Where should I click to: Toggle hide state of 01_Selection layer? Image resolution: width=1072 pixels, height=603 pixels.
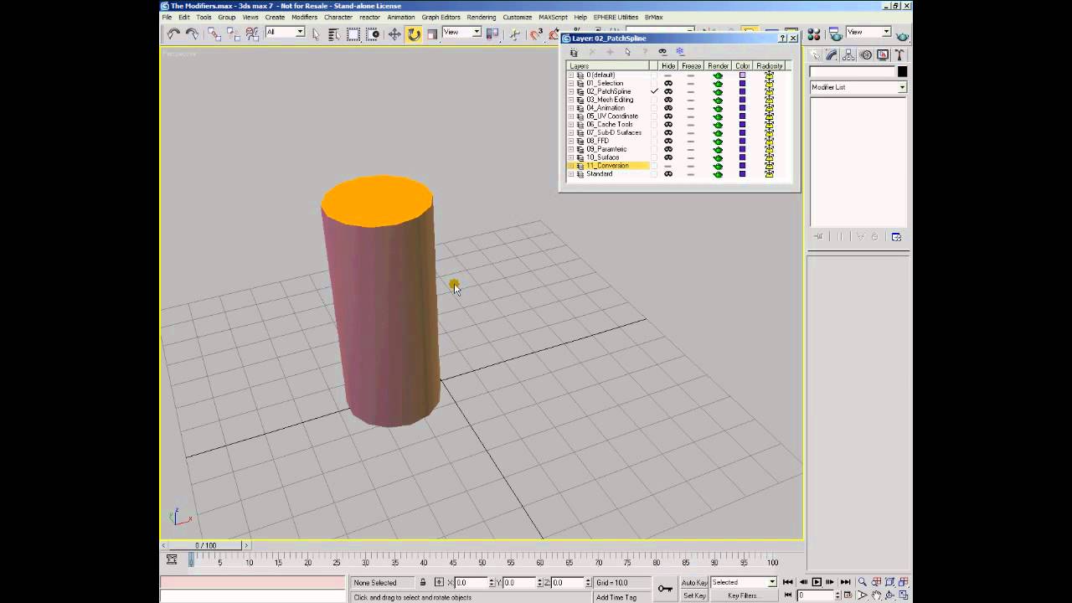[x=668, y=83]
